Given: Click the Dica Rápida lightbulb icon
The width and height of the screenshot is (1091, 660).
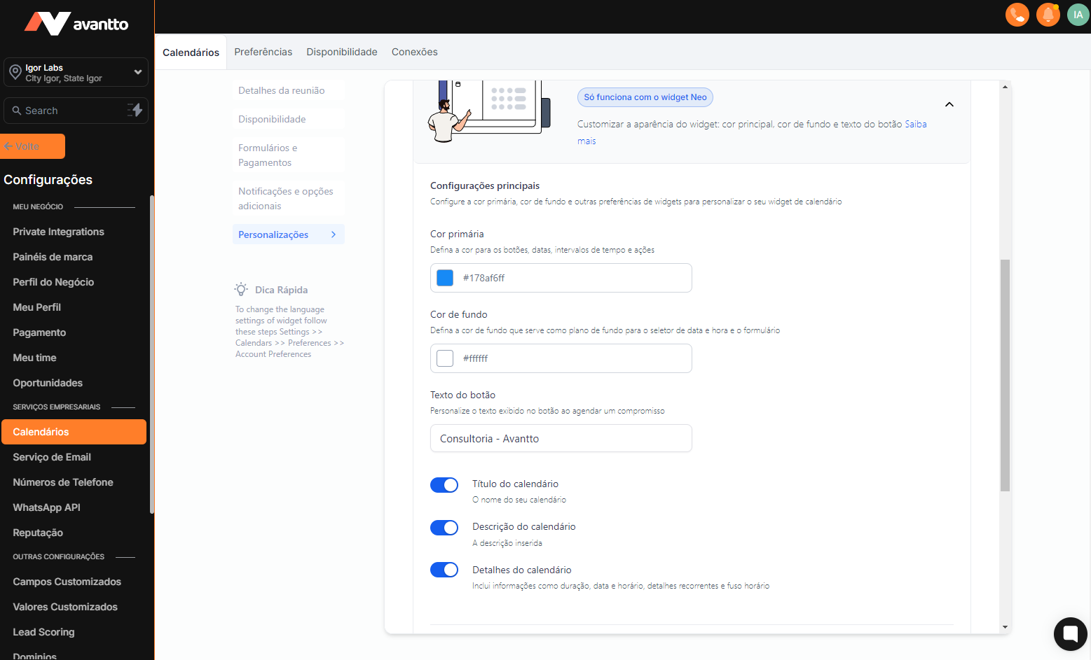Looking at the screenshot, I should (x=242, y=290).
